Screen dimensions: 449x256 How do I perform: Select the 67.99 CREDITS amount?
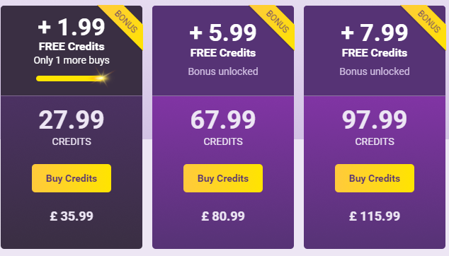click(x=223, y=128)
